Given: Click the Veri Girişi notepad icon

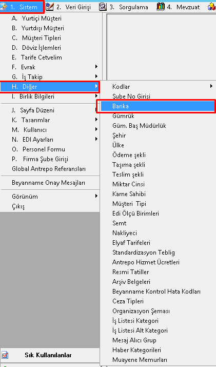Looking at the screenshot, I should click(49, 7).
